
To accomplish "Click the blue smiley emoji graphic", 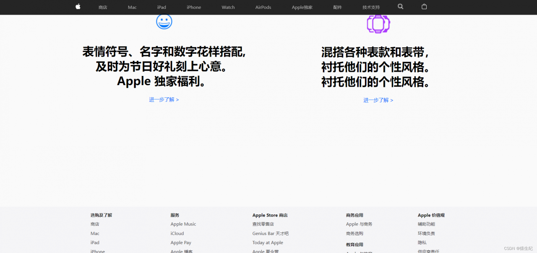I will click(164, 21).
